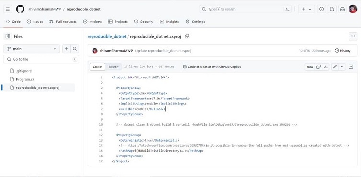Open the Code repository tab
The height and width of the screenshot is (177, 361).
(13, 22)
